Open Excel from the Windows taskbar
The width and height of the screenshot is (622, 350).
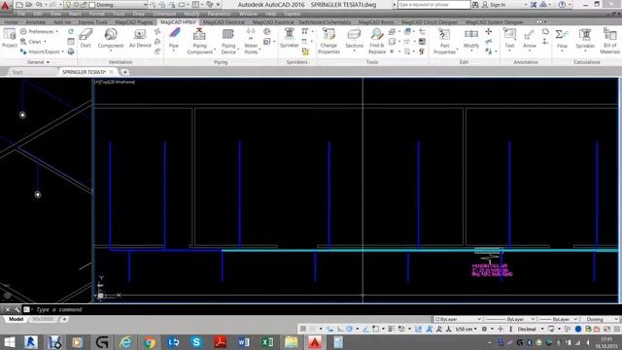coord(268,342)
